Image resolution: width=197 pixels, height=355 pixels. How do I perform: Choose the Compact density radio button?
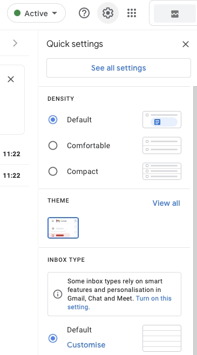tap(53, 171)
